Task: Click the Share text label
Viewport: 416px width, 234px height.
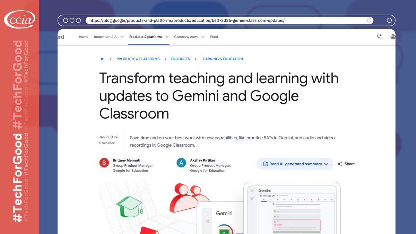Action: pos(349,164)
